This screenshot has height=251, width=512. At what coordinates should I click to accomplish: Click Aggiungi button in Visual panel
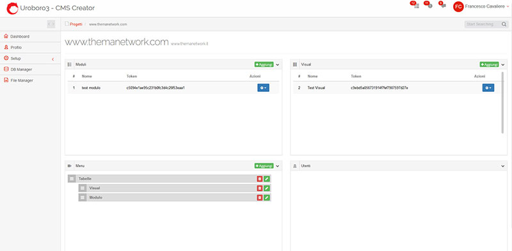coord(489,65)
